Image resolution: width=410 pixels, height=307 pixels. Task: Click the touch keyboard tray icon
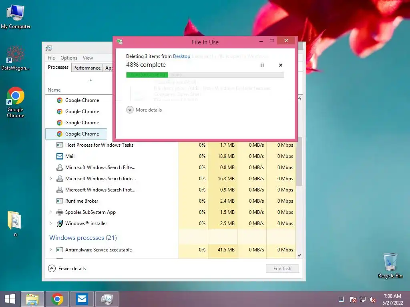click(341, 299)
